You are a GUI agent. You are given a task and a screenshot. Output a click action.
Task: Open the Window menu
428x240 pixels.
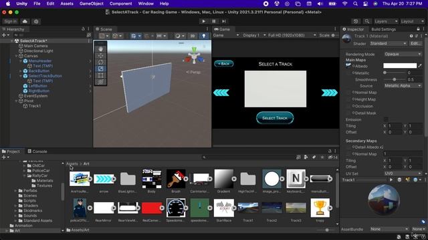[x=146, y=3]
